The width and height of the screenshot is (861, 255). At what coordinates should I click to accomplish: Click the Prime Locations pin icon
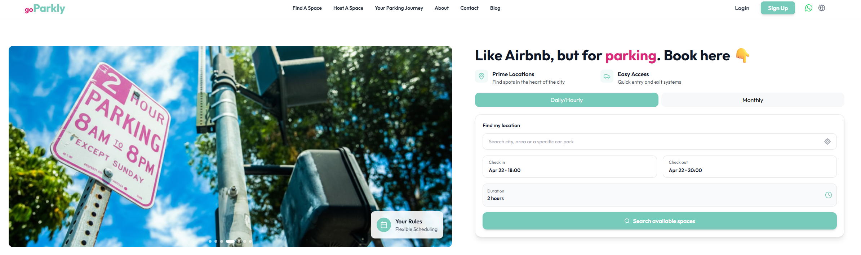tap(481, 76)
